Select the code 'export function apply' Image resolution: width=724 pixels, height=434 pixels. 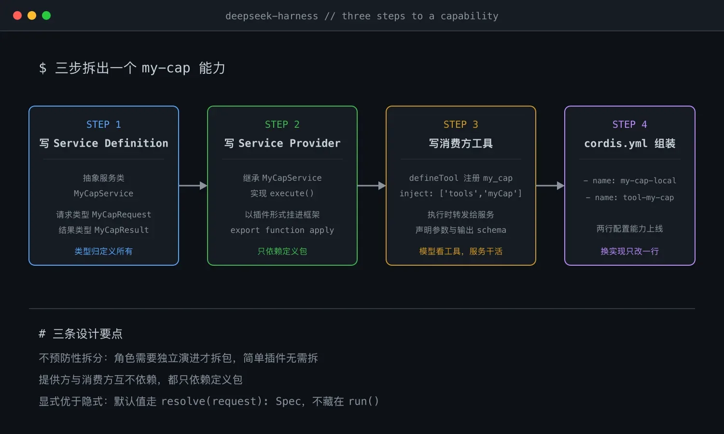click(282, 230)
